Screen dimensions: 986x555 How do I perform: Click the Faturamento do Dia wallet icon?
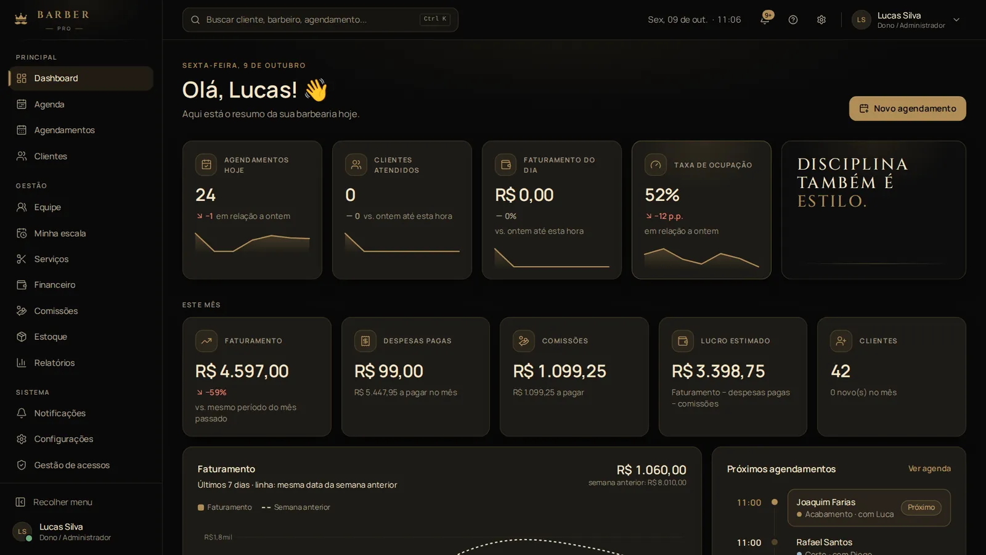[506, 165]
